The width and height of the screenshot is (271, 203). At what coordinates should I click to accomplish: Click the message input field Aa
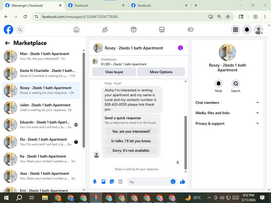tap(148, 182)
